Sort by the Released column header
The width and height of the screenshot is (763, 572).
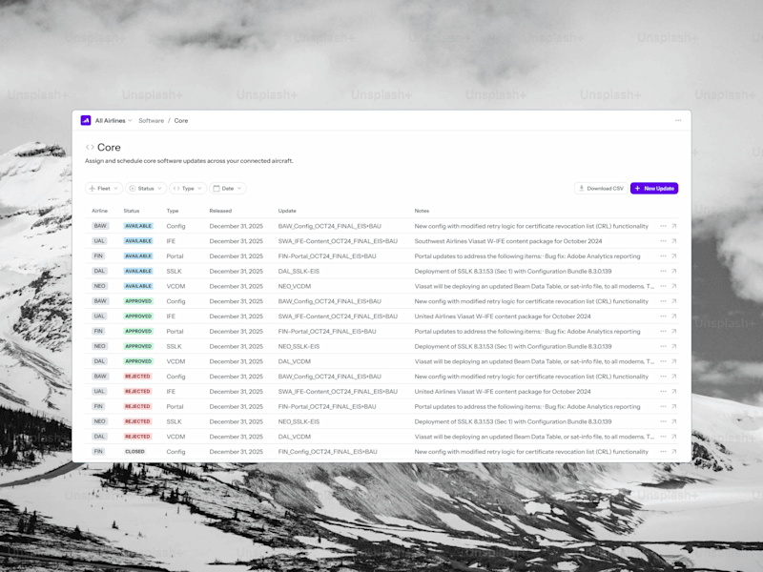pyautogui.click(x=220, y=211)
